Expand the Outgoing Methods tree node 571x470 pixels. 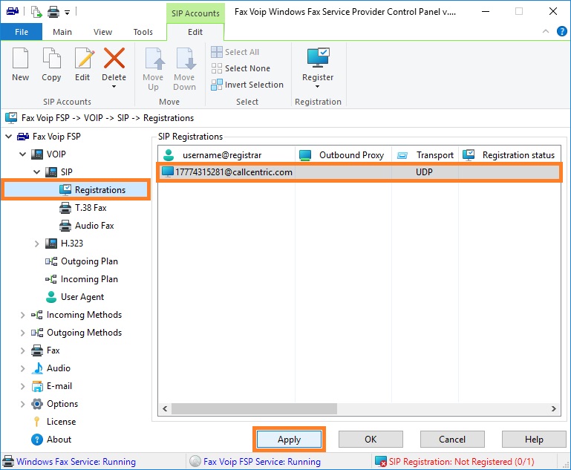click(22, 333)
